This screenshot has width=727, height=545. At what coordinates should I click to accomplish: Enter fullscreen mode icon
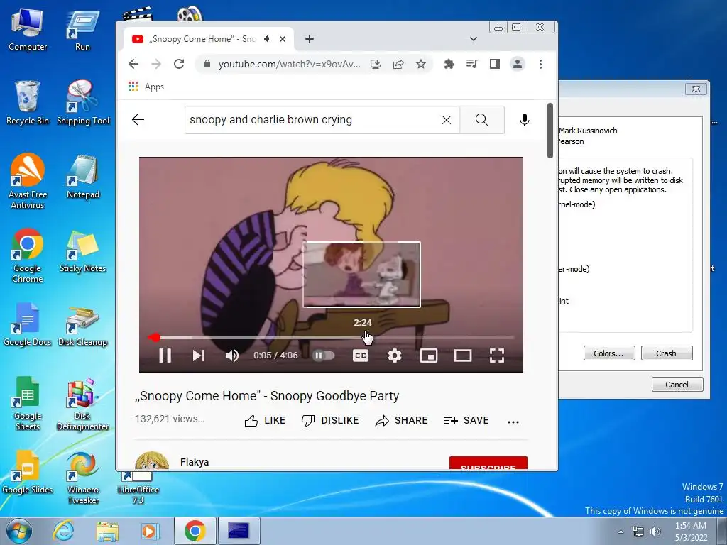496,356
